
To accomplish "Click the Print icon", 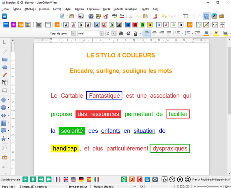I will point(98,16).
